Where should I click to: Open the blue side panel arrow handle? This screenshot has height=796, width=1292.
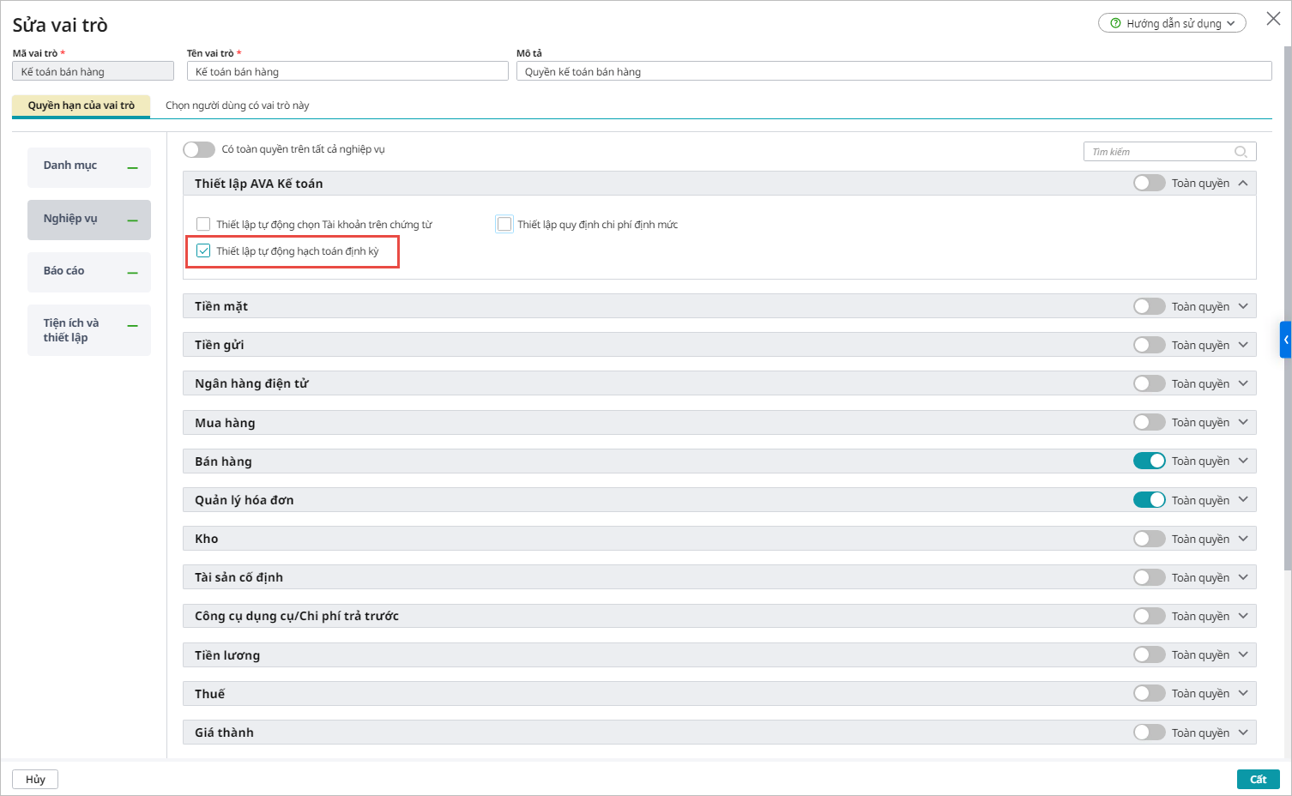click(x=1285, y=340)
